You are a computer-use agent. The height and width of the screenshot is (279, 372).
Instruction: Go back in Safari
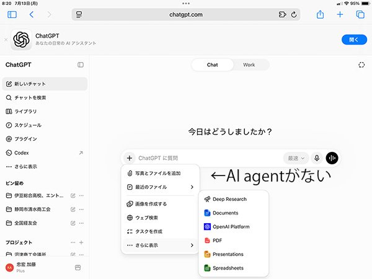point(32,15)
